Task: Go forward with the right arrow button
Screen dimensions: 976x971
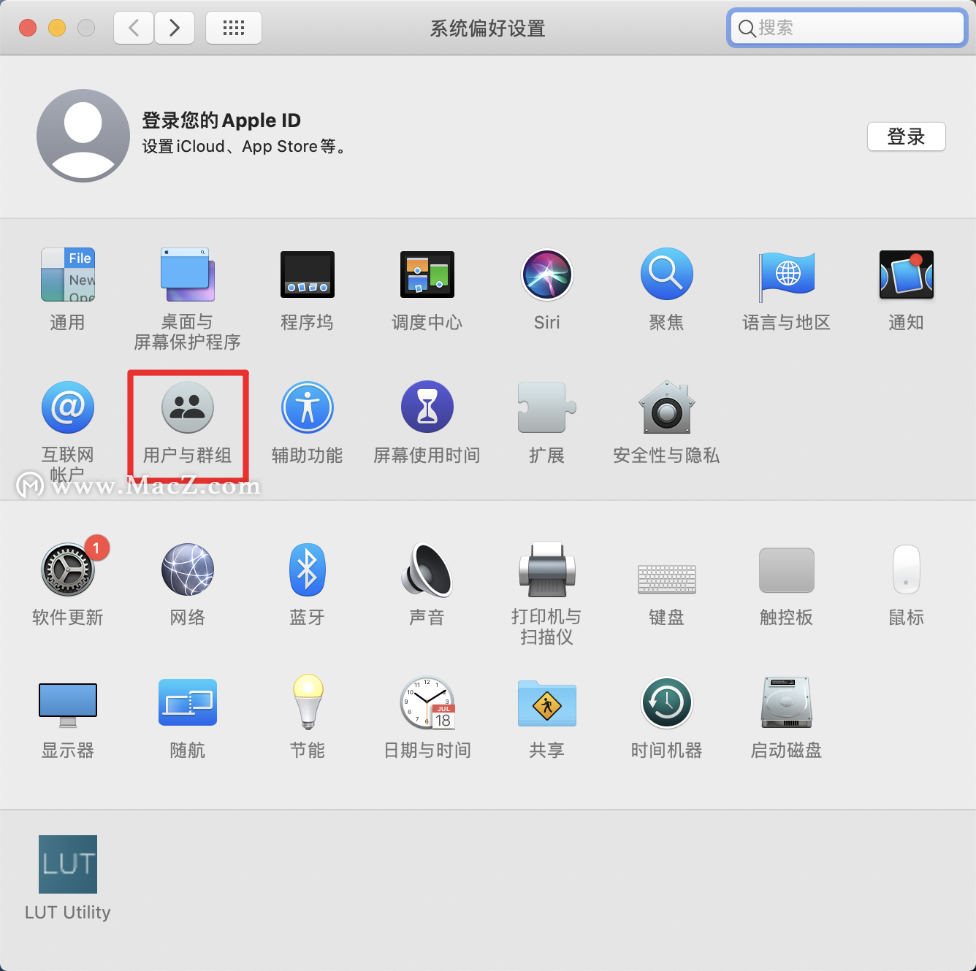Action: click(175, 28)
